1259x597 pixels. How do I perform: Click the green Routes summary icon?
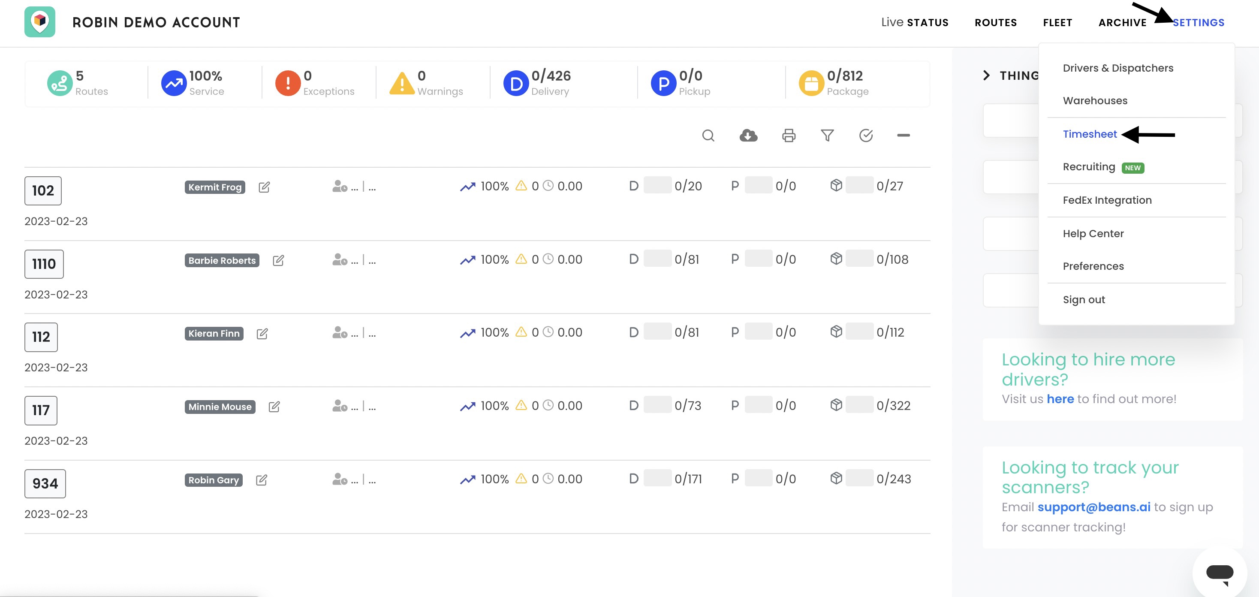point(60,83)
